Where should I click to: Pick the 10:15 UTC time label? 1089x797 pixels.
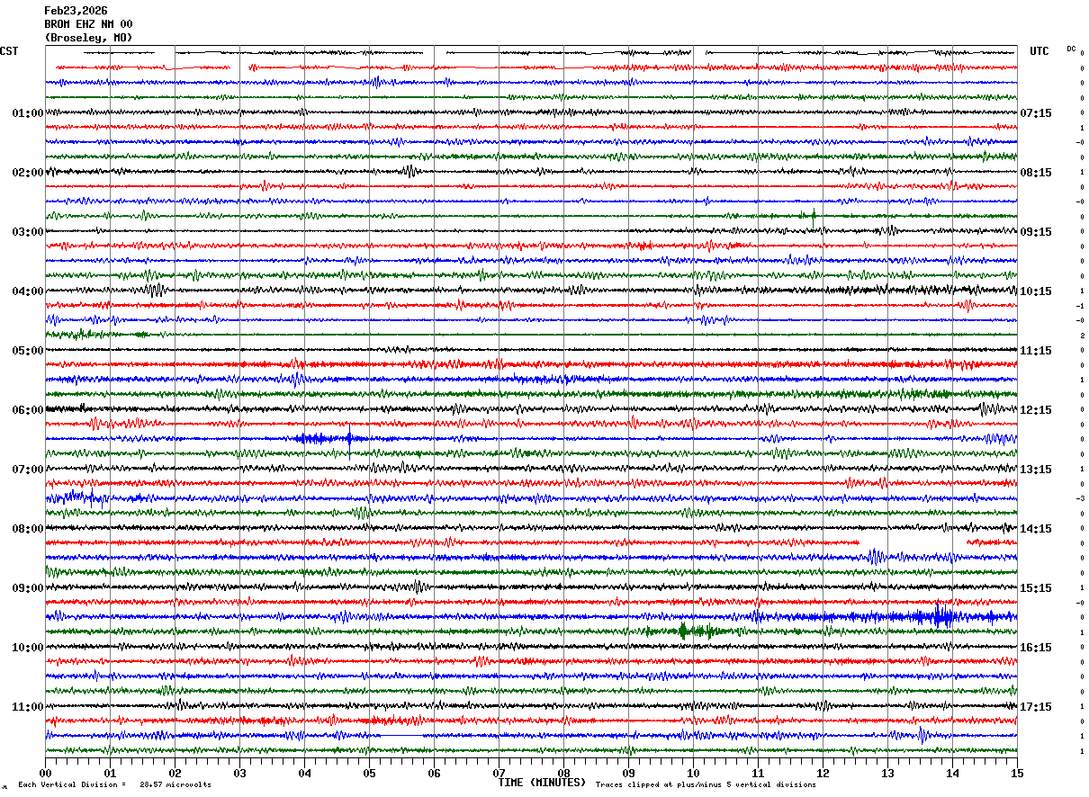point(1036,291)
